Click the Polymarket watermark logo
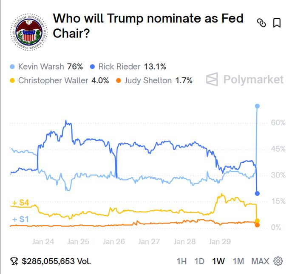The image size is (289, 274). [245, 79]
